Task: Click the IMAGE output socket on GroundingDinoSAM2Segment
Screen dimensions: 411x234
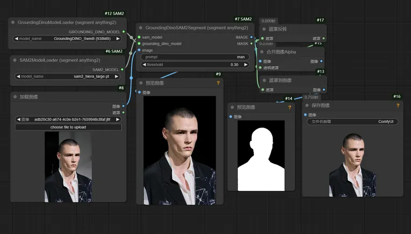Action: click(252, 37)
